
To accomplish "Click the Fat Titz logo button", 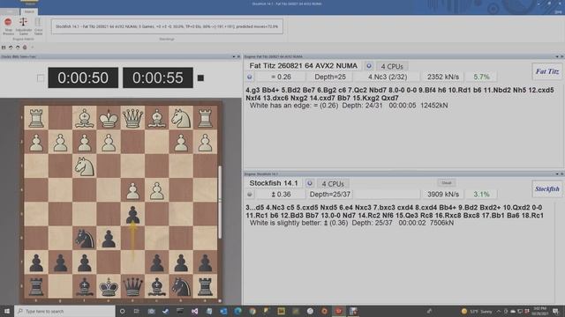I will pos(547,71).
